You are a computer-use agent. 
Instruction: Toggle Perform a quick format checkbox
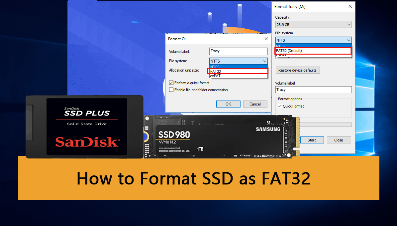171,83
